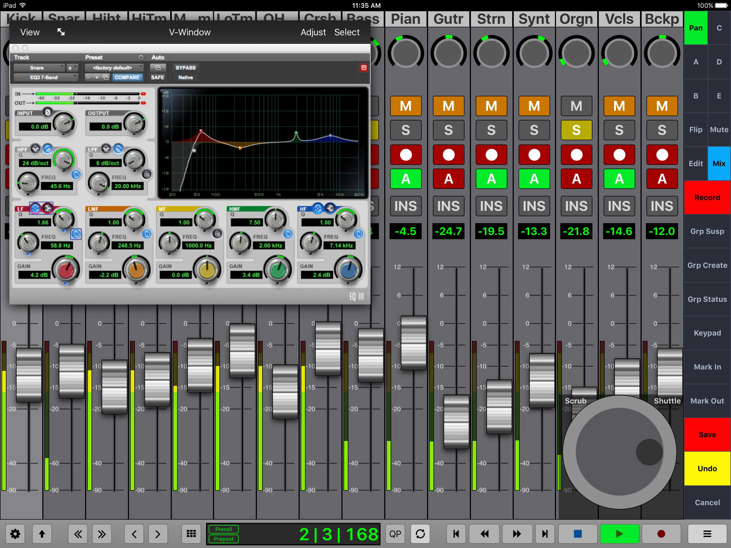
Task: Click the BYPASS button in the plugin
Action: pyautogui.click(x=185, y=68)
